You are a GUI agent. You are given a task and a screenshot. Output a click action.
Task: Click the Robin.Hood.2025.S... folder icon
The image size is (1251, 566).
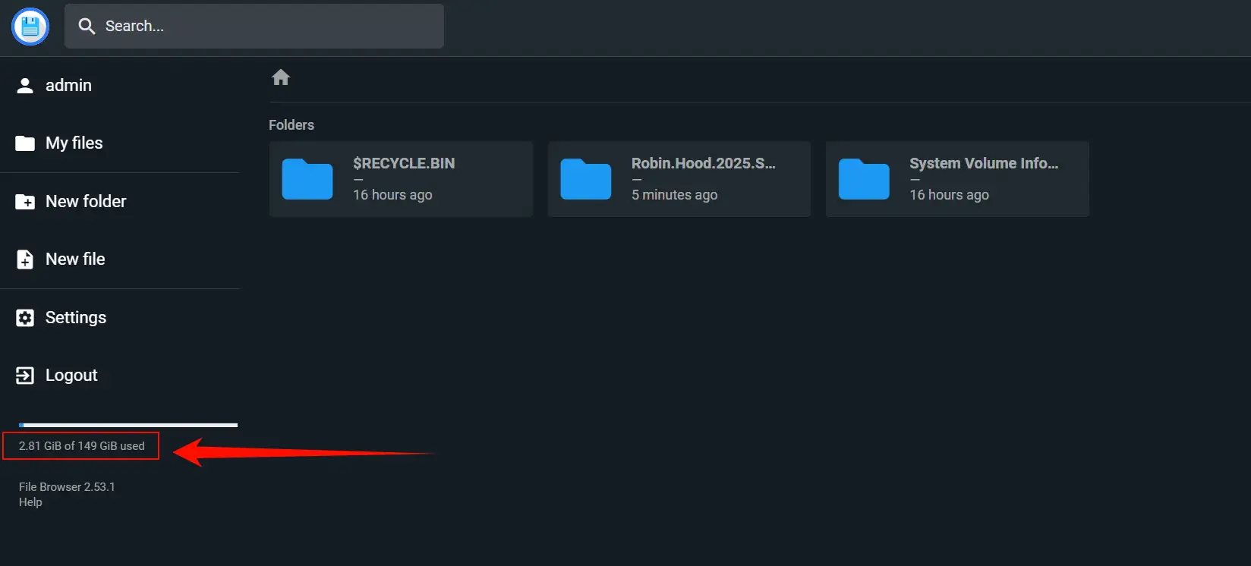586,179
